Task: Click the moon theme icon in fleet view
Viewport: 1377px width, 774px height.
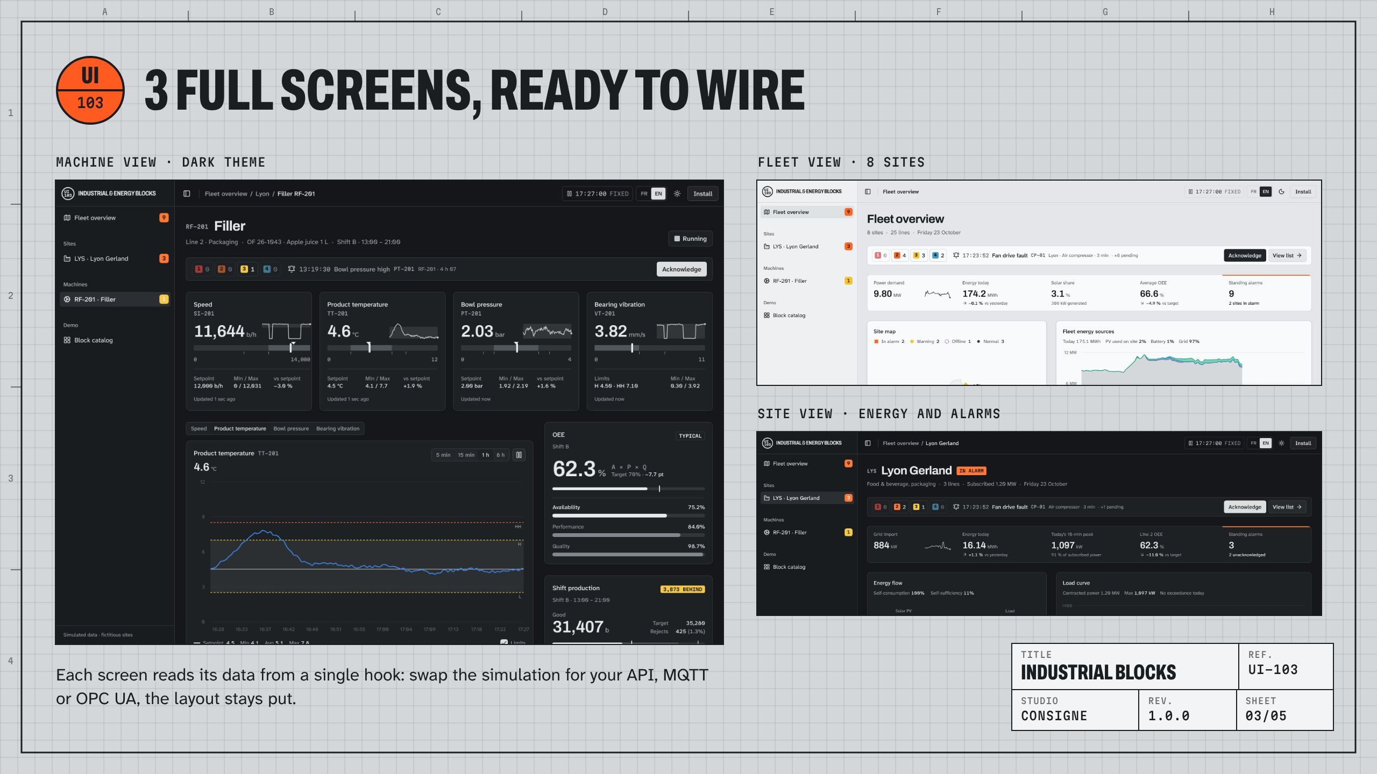Action: click(x=1282, y=192)
